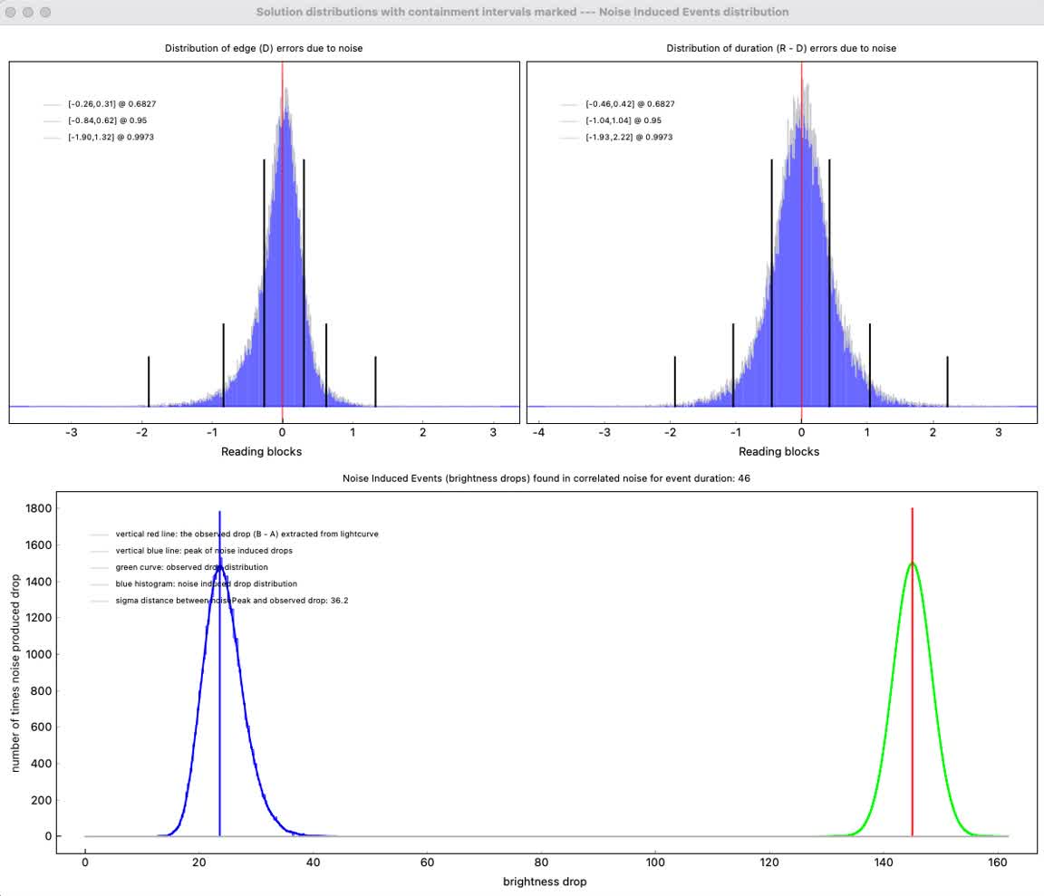Click the window title bar text
1044x896 pixels.
[522, 12]
